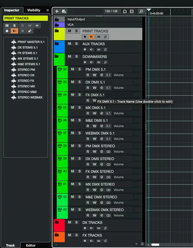Enable Write automation on M&E DMX STEREO
The image size is (193, 248).
94,203
